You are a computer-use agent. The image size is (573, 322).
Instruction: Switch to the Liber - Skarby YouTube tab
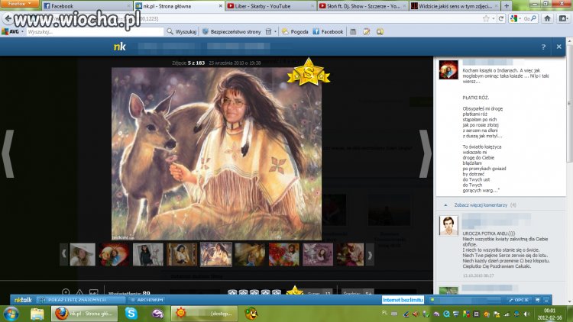click(270, 6)
